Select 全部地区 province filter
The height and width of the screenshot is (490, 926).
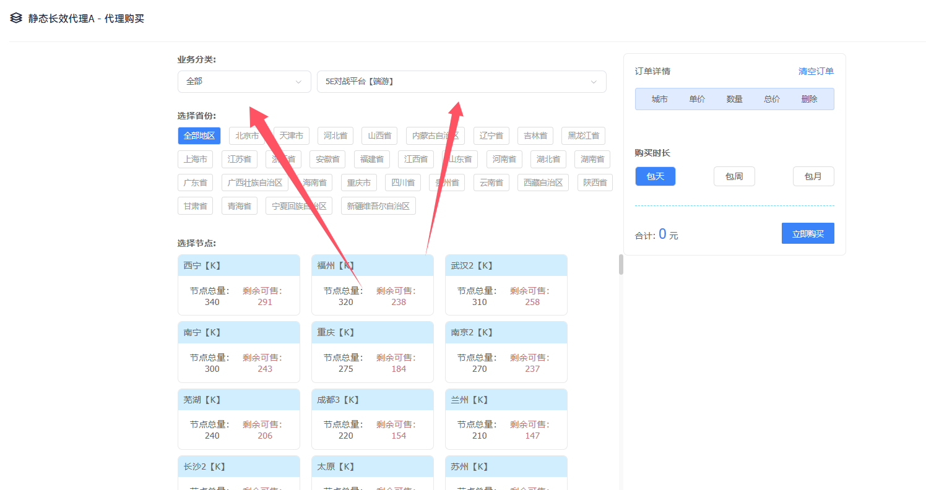coord(199,136)
